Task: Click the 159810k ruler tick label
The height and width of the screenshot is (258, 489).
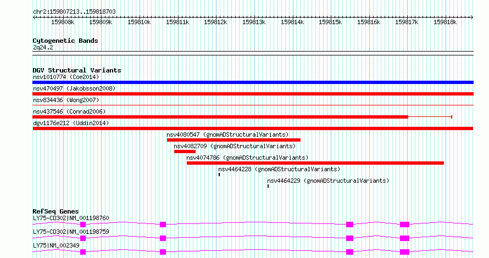Action: tap(139, 23)
